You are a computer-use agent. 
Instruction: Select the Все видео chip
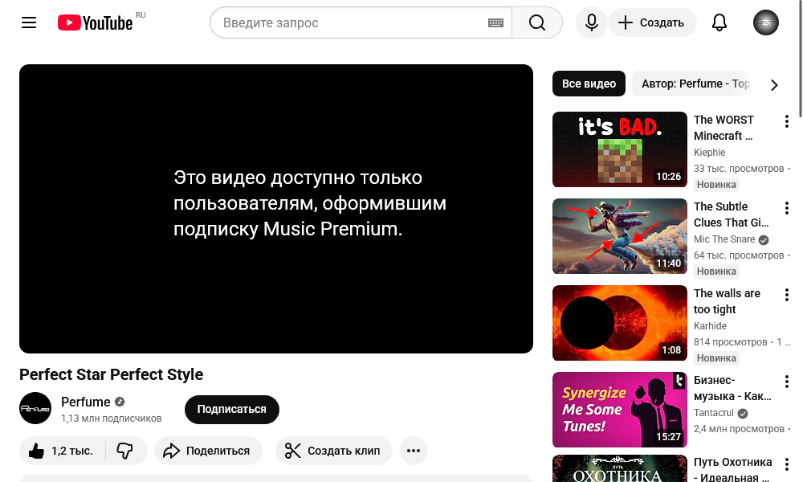[x=589, y=84]
